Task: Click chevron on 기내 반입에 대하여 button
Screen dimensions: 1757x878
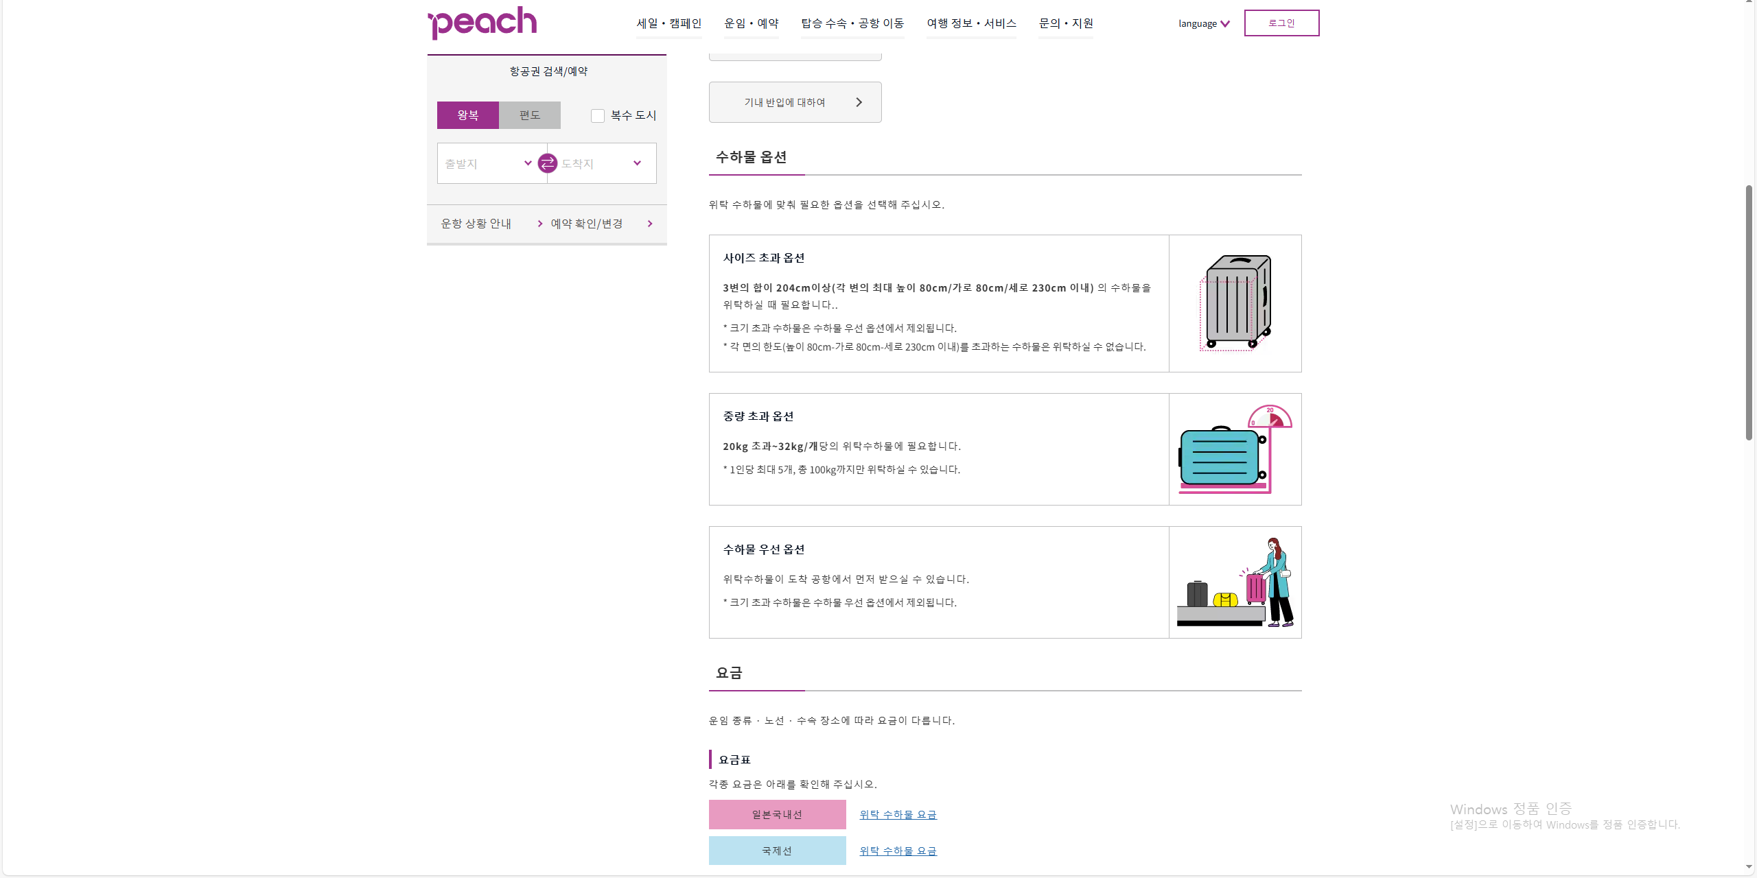Action: coord(859,102)
